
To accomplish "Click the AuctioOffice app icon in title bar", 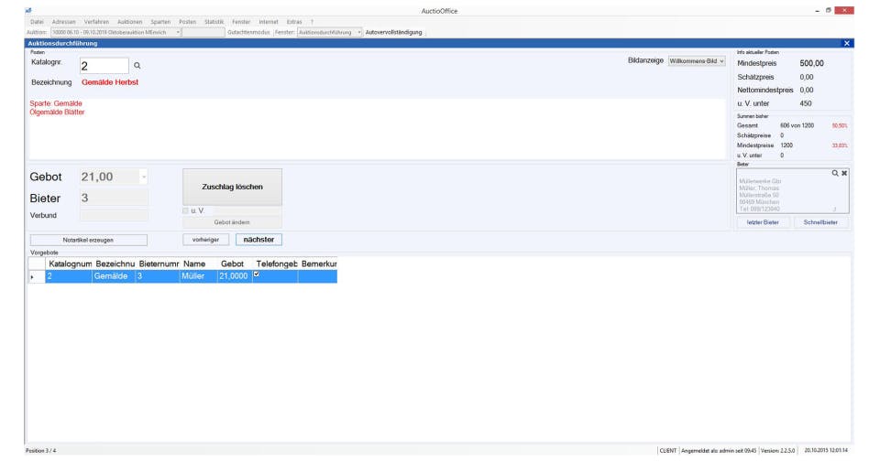I will [28, 11].
